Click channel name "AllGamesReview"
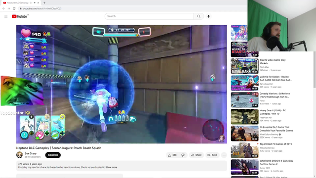The image size is (316, 178). coord(267,148)
